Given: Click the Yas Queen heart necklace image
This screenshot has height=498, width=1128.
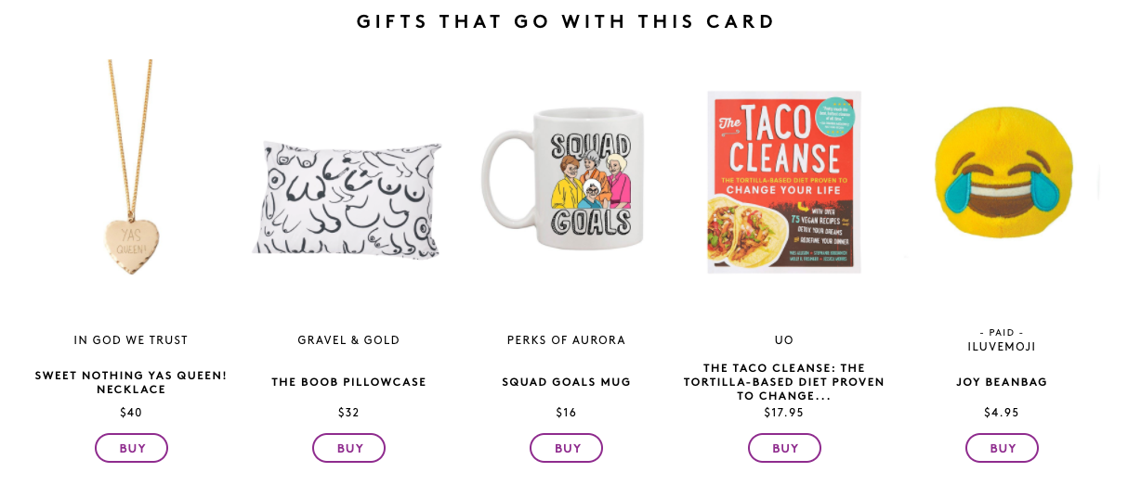Looking at the screenshot, I should tap(130, 176).
